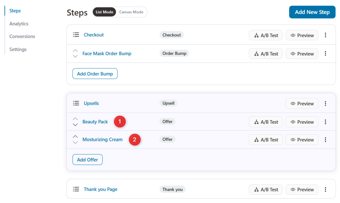Image resolution: width=340 pixels, height=203 pixels.
Task: Open Settings in the sidebar
Action: (x=18, y=49)
